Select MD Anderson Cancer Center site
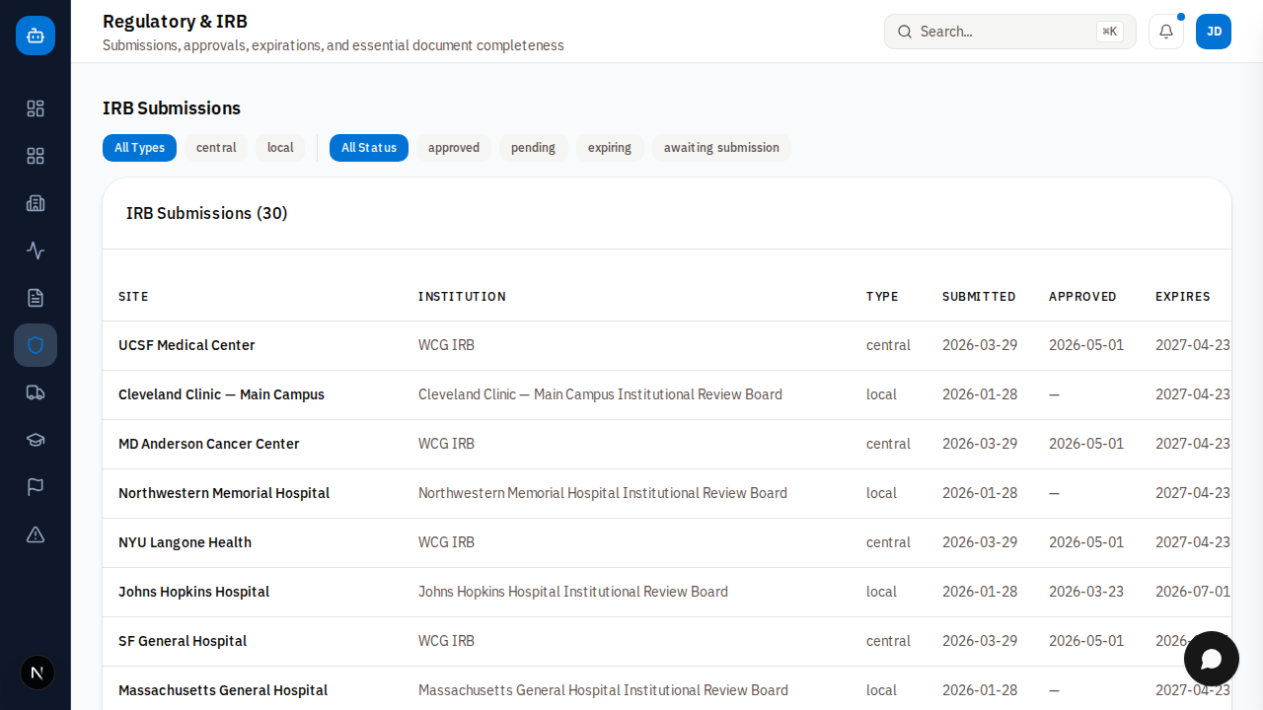The image size is (1263, 710). (x=209, y=444)
